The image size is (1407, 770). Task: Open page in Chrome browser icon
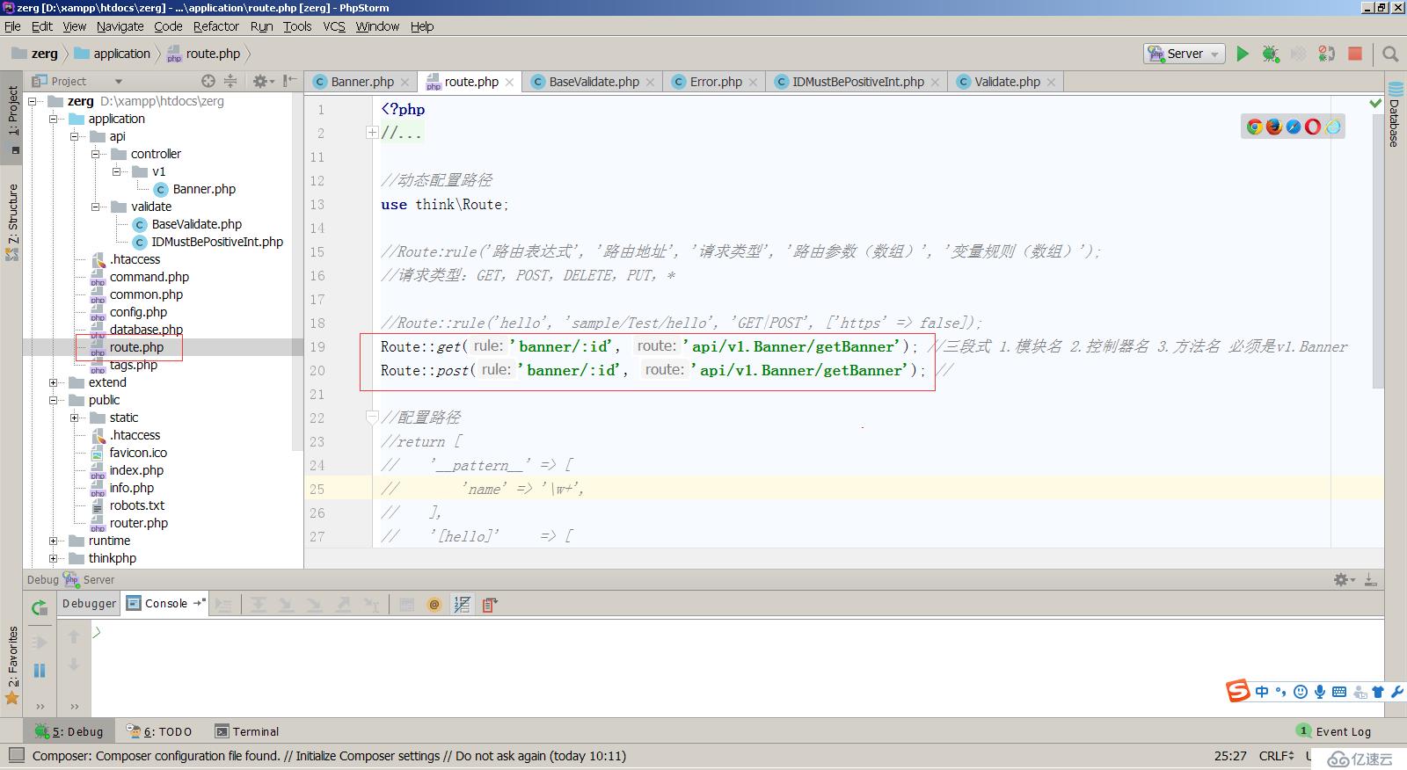[x=1255, y=127]
